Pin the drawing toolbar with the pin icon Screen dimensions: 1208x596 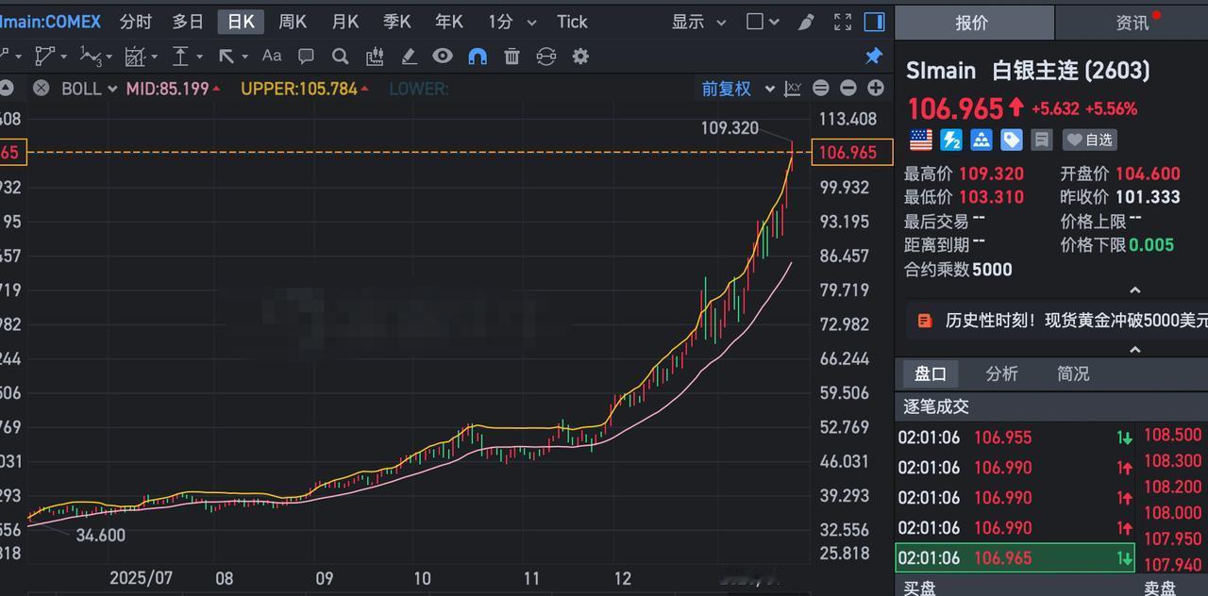[873, 57]
